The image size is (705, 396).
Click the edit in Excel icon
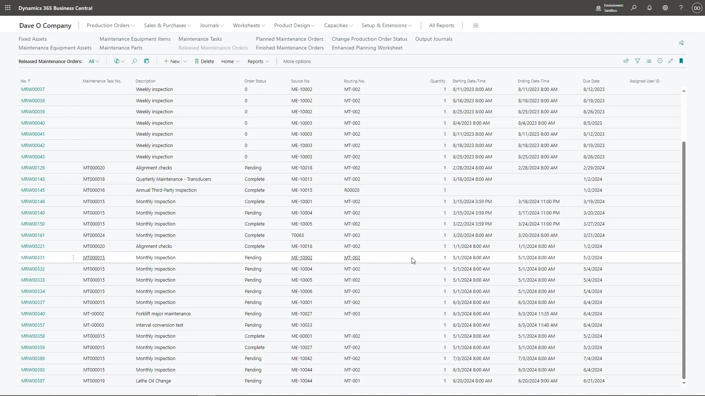147,61
